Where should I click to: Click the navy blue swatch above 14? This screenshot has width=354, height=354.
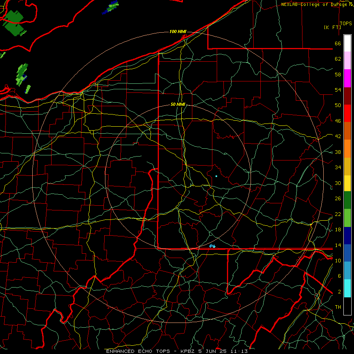347,236
